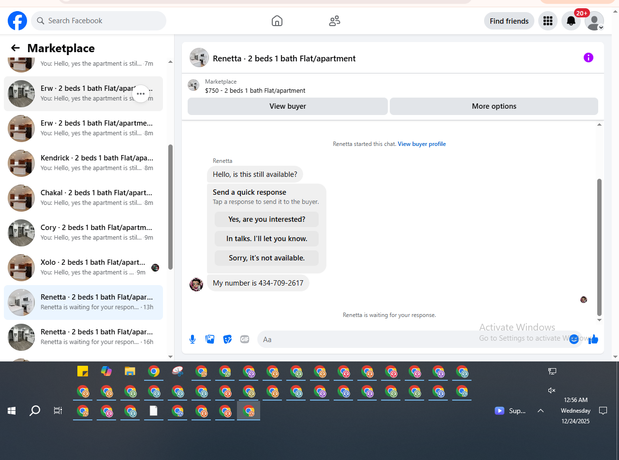Open the account profile menu
Image resolution: width=619 pixels, height=460 pixels.
click(x=594, y=21)
